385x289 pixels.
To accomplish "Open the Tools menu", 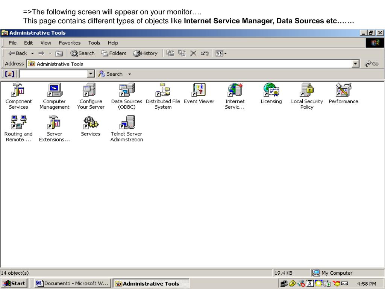I will coord(94,43).
